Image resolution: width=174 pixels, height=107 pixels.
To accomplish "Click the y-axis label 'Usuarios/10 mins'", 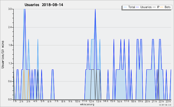I will (3, 54).
